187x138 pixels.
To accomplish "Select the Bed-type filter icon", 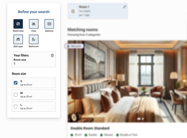I will point(18,39).
